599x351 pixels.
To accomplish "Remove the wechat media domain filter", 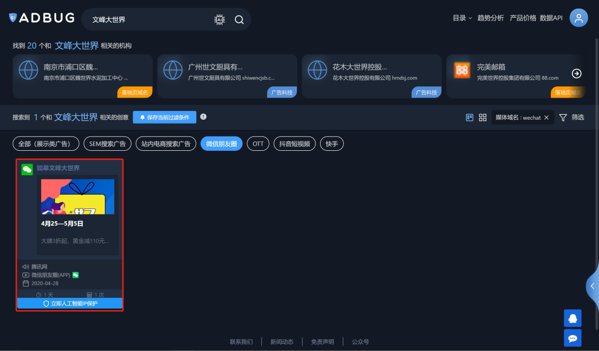I will [x=546, y=118].
